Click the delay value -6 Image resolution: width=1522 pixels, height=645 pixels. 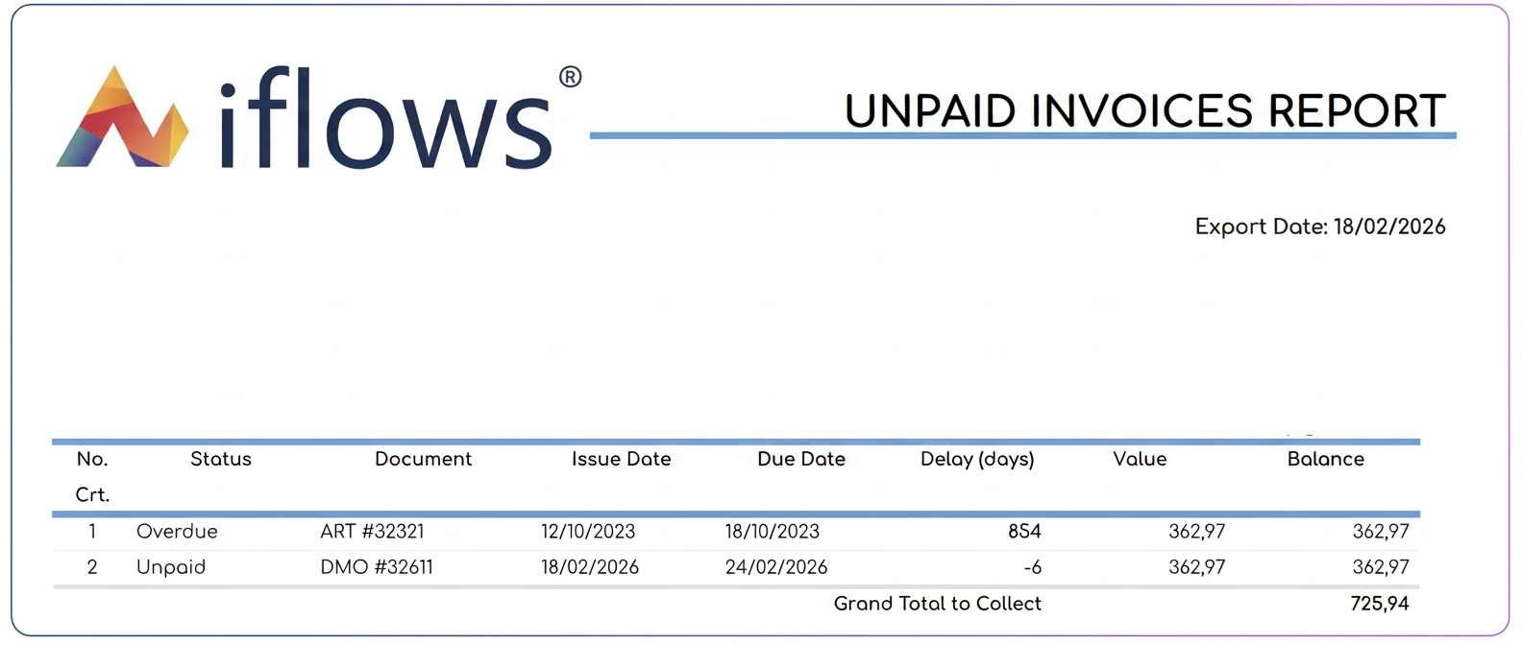(x=1032, y=567)
